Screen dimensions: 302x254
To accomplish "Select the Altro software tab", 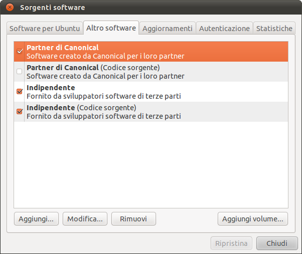I will point(111,28).
